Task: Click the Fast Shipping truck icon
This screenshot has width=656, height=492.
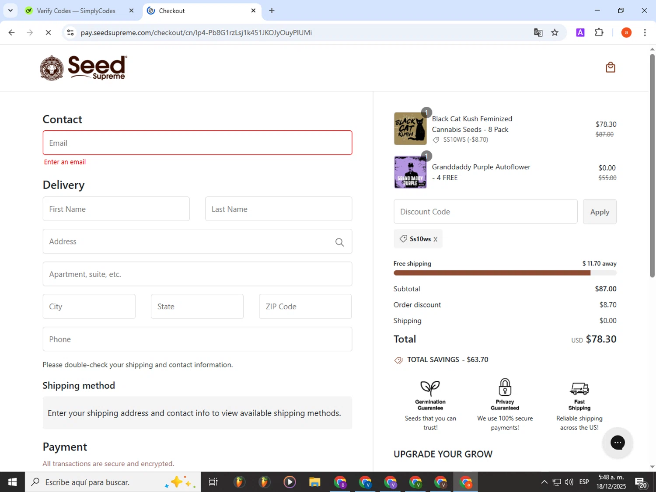Action: point(579,388)
